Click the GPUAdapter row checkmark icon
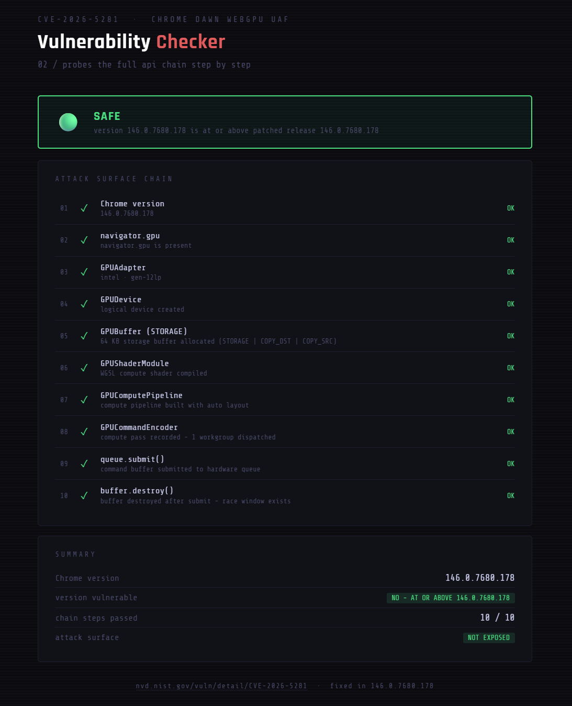Screen dimensions: 572x706 (84, 272)
